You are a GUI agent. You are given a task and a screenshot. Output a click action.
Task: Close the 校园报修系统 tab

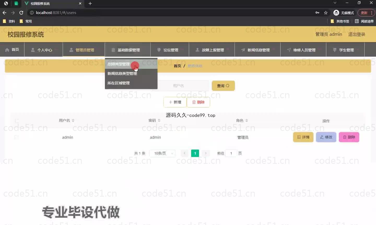point(80,3)
